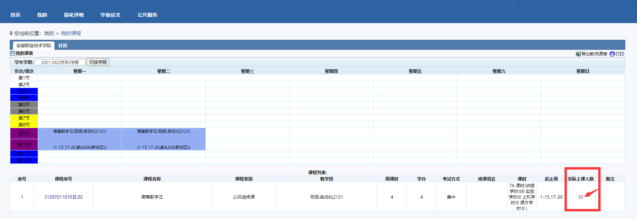This screenshot has width=637, height=219.
Task: Click the 切换学期 button
Action: click(98, 62)
